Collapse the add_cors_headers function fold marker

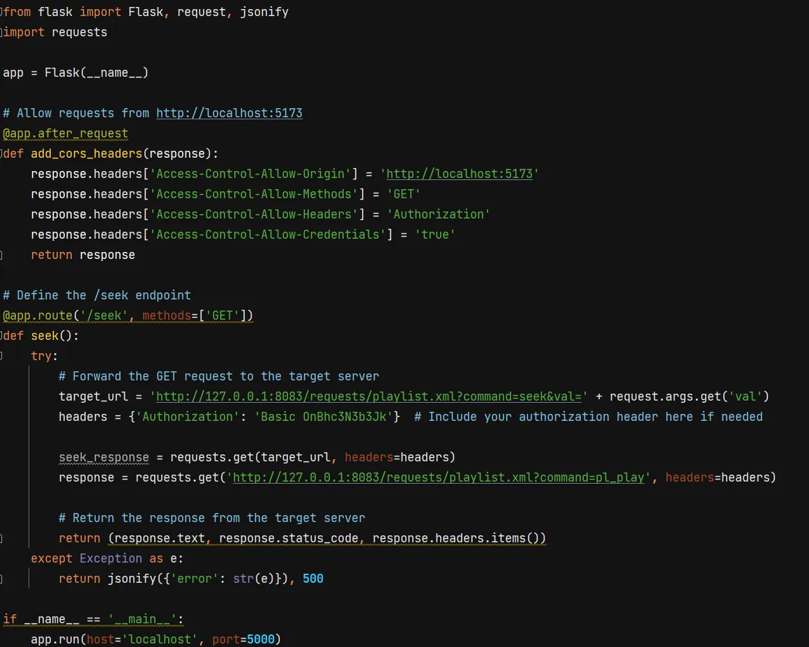pyautogui.click(x=3, y=153)
